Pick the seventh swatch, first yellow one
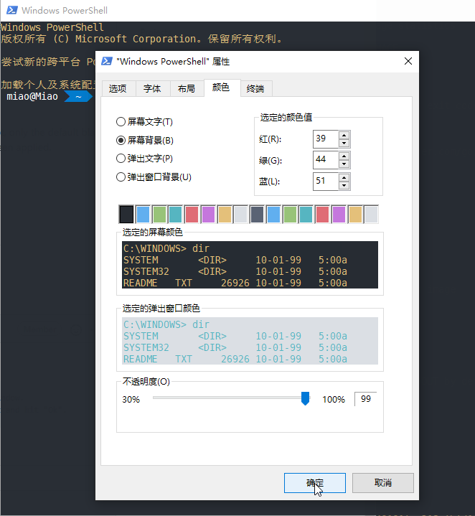 [x=225, y=215]
